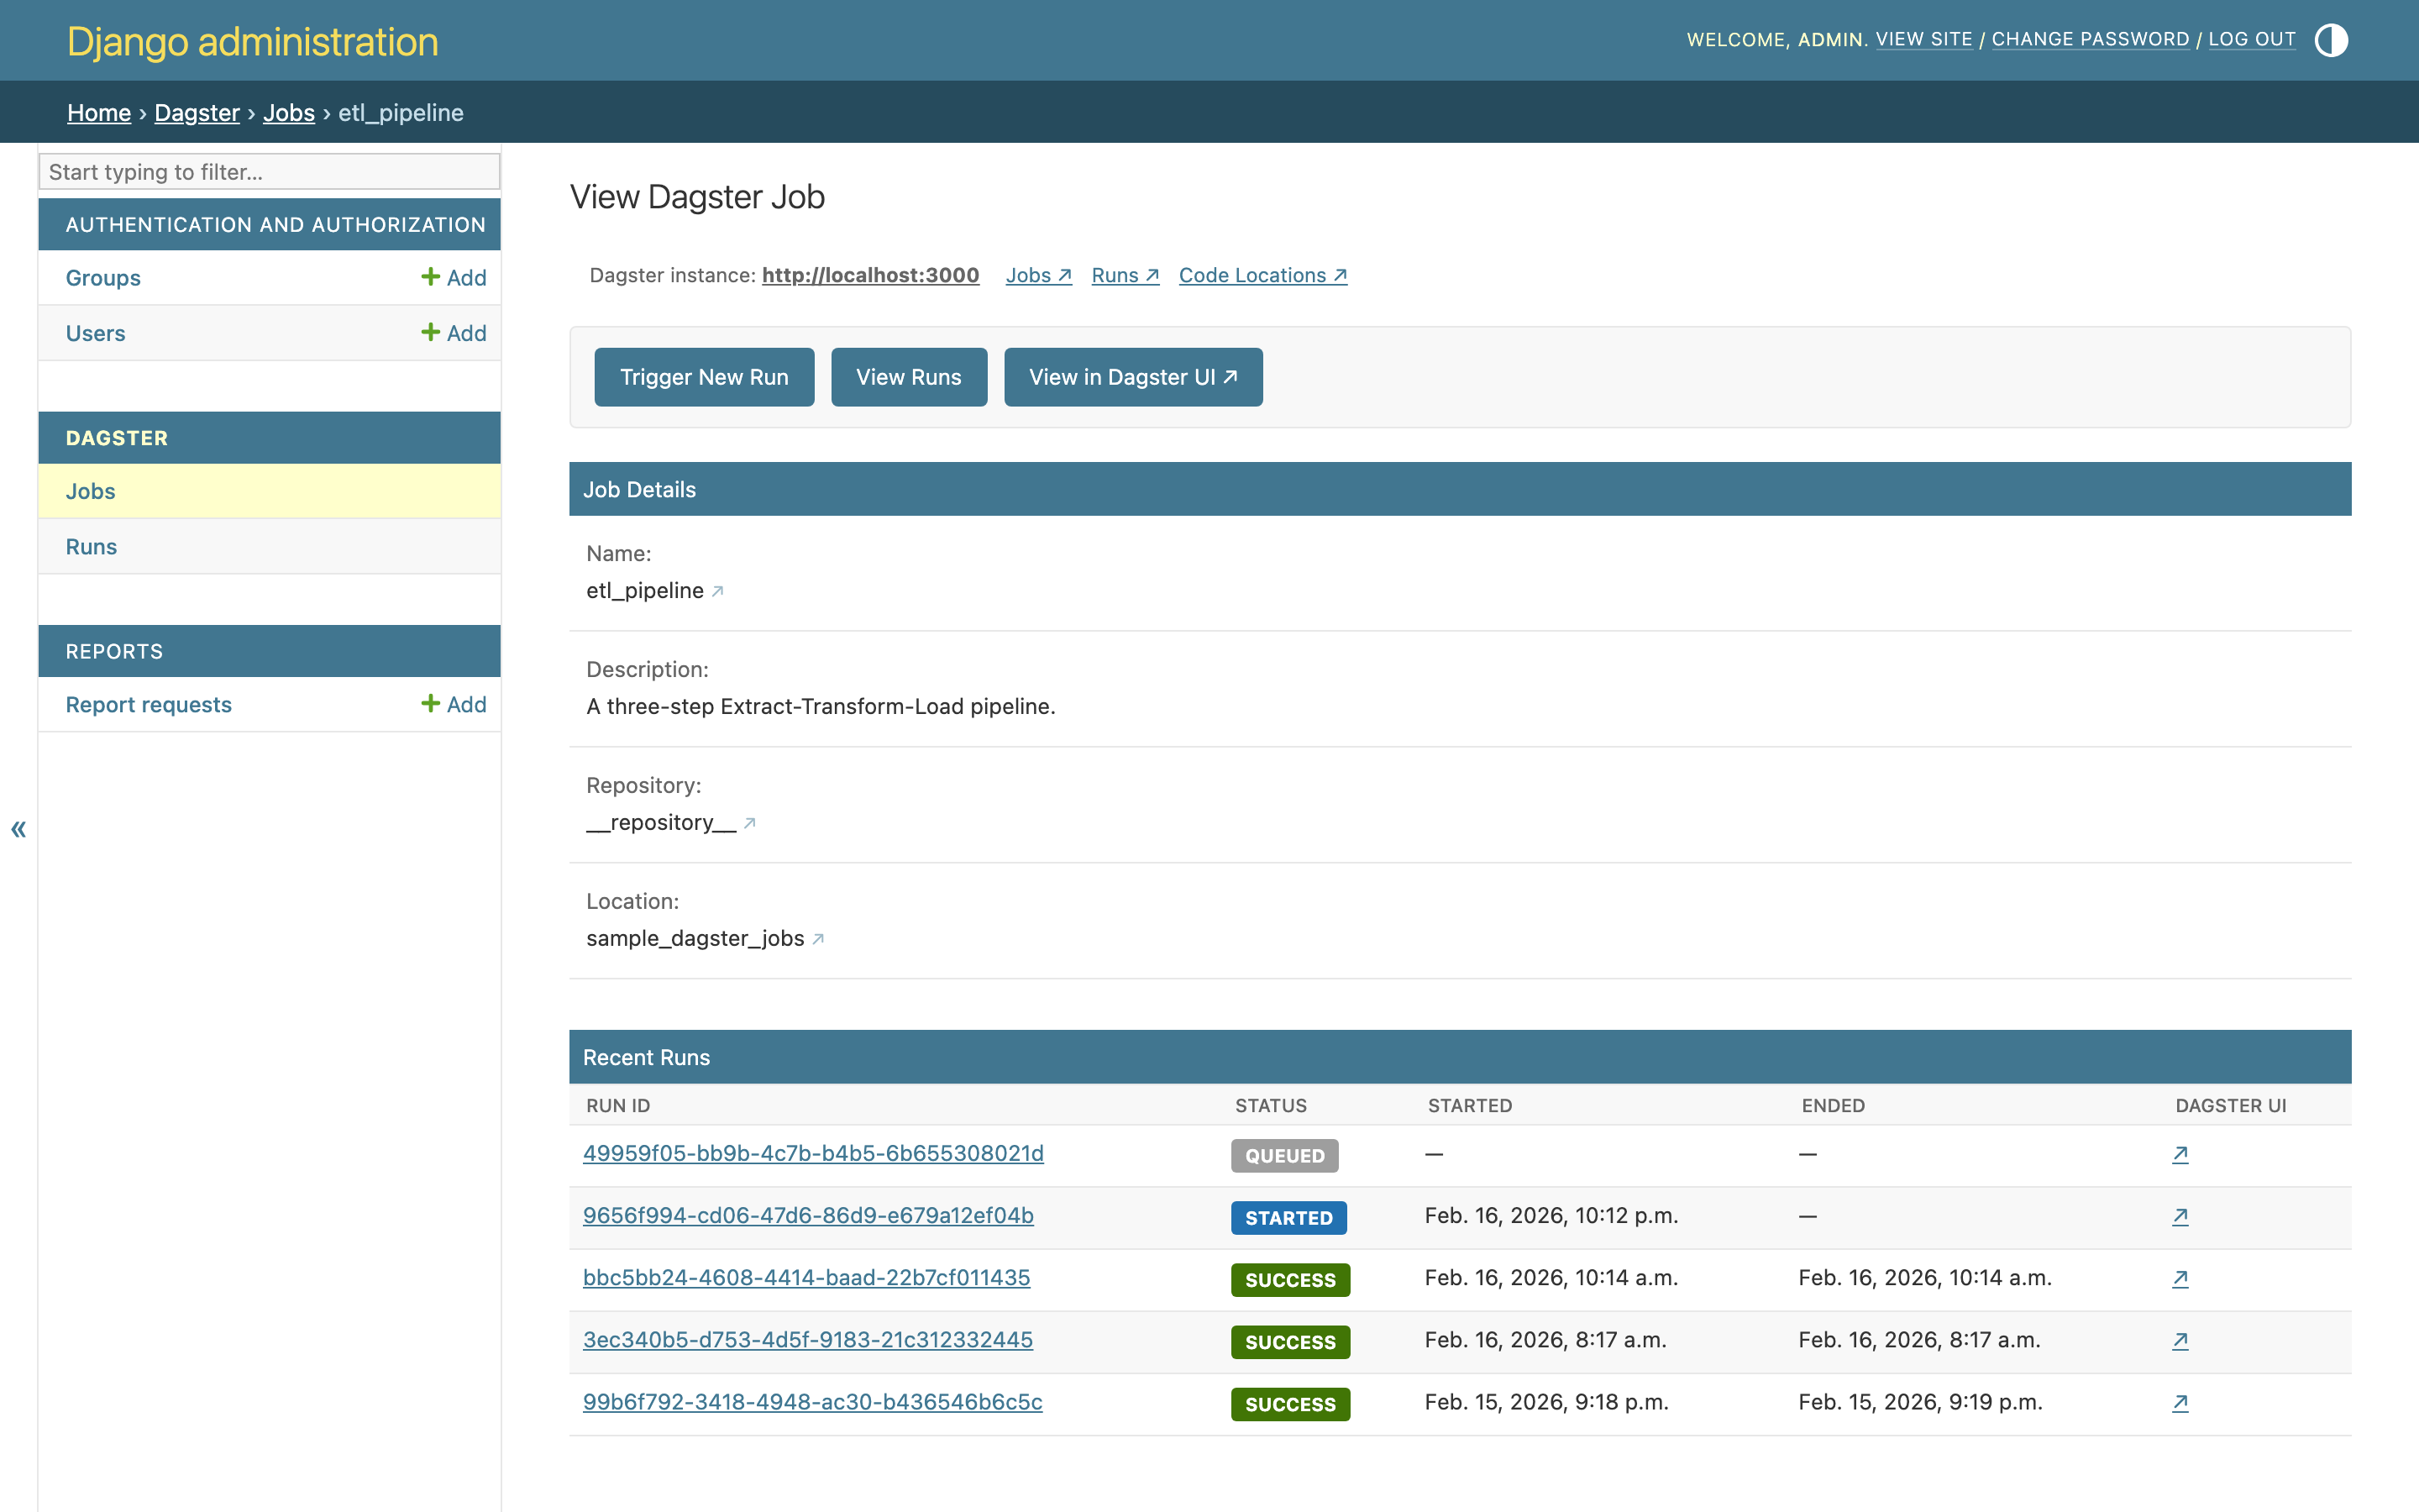Click the Trigger New Run button

[705, 377]
